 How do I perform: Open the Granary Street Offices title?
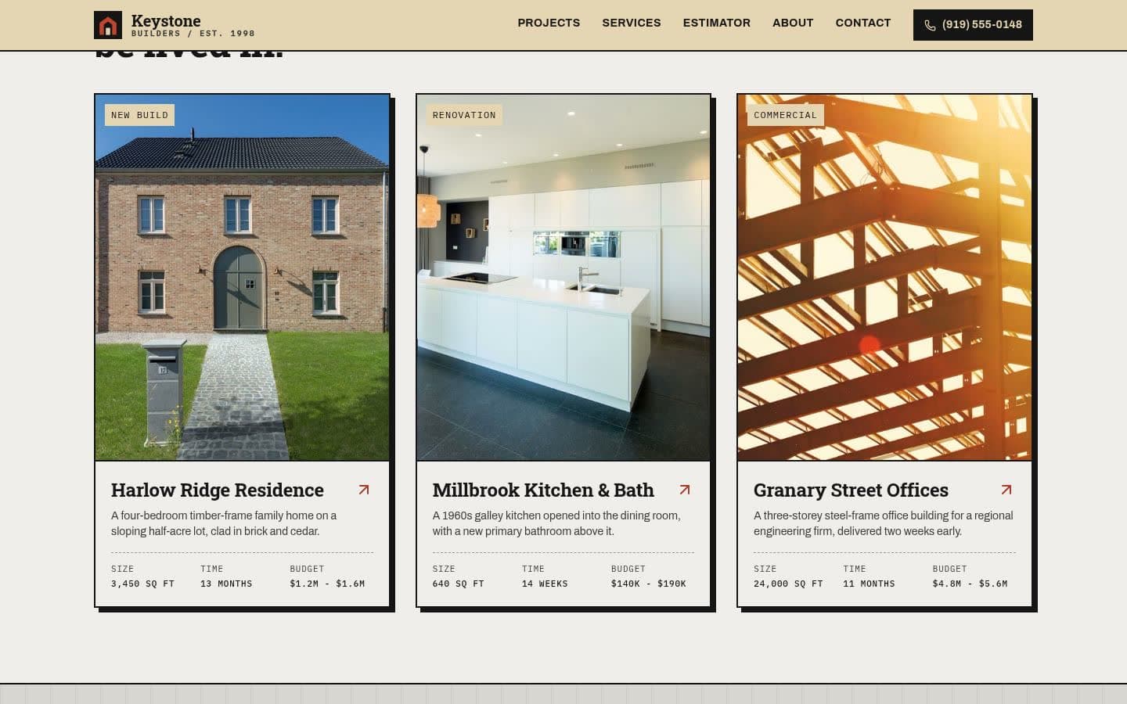pos(851,490)
